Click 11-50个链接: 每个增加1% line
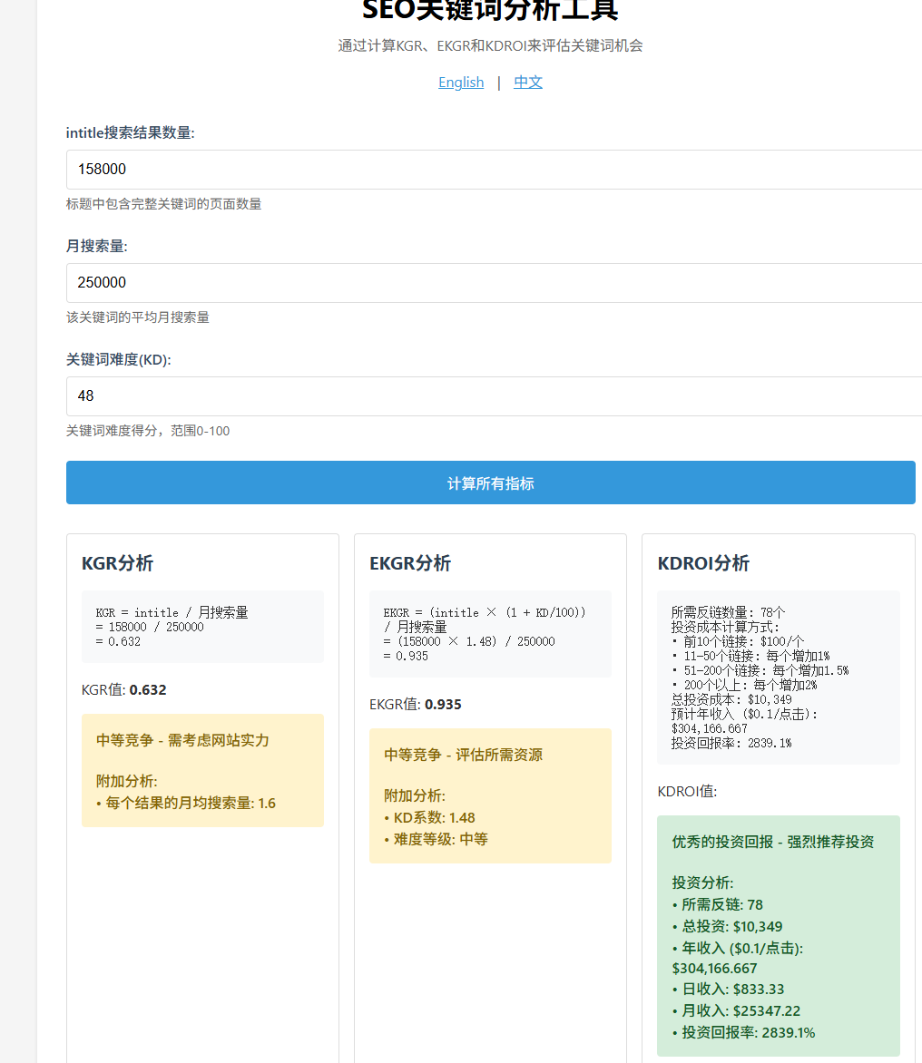The height and width of the screenshot is (1063, 922). [x=751, y=657]
